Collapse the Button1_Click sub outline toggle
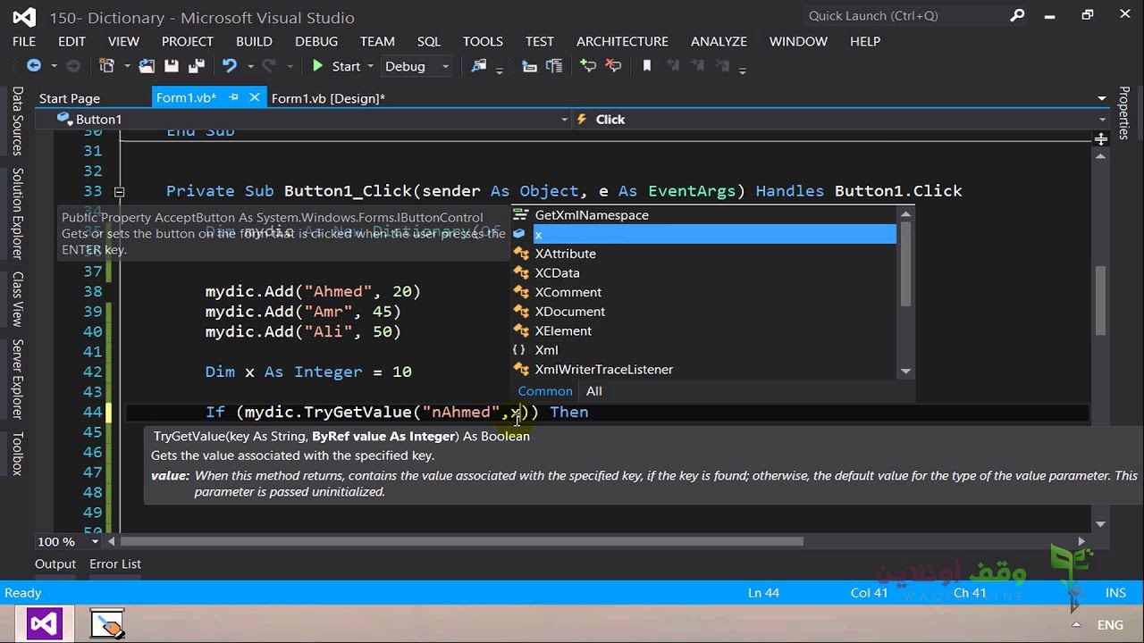The image size is (1144, 643). pos(119,191)
